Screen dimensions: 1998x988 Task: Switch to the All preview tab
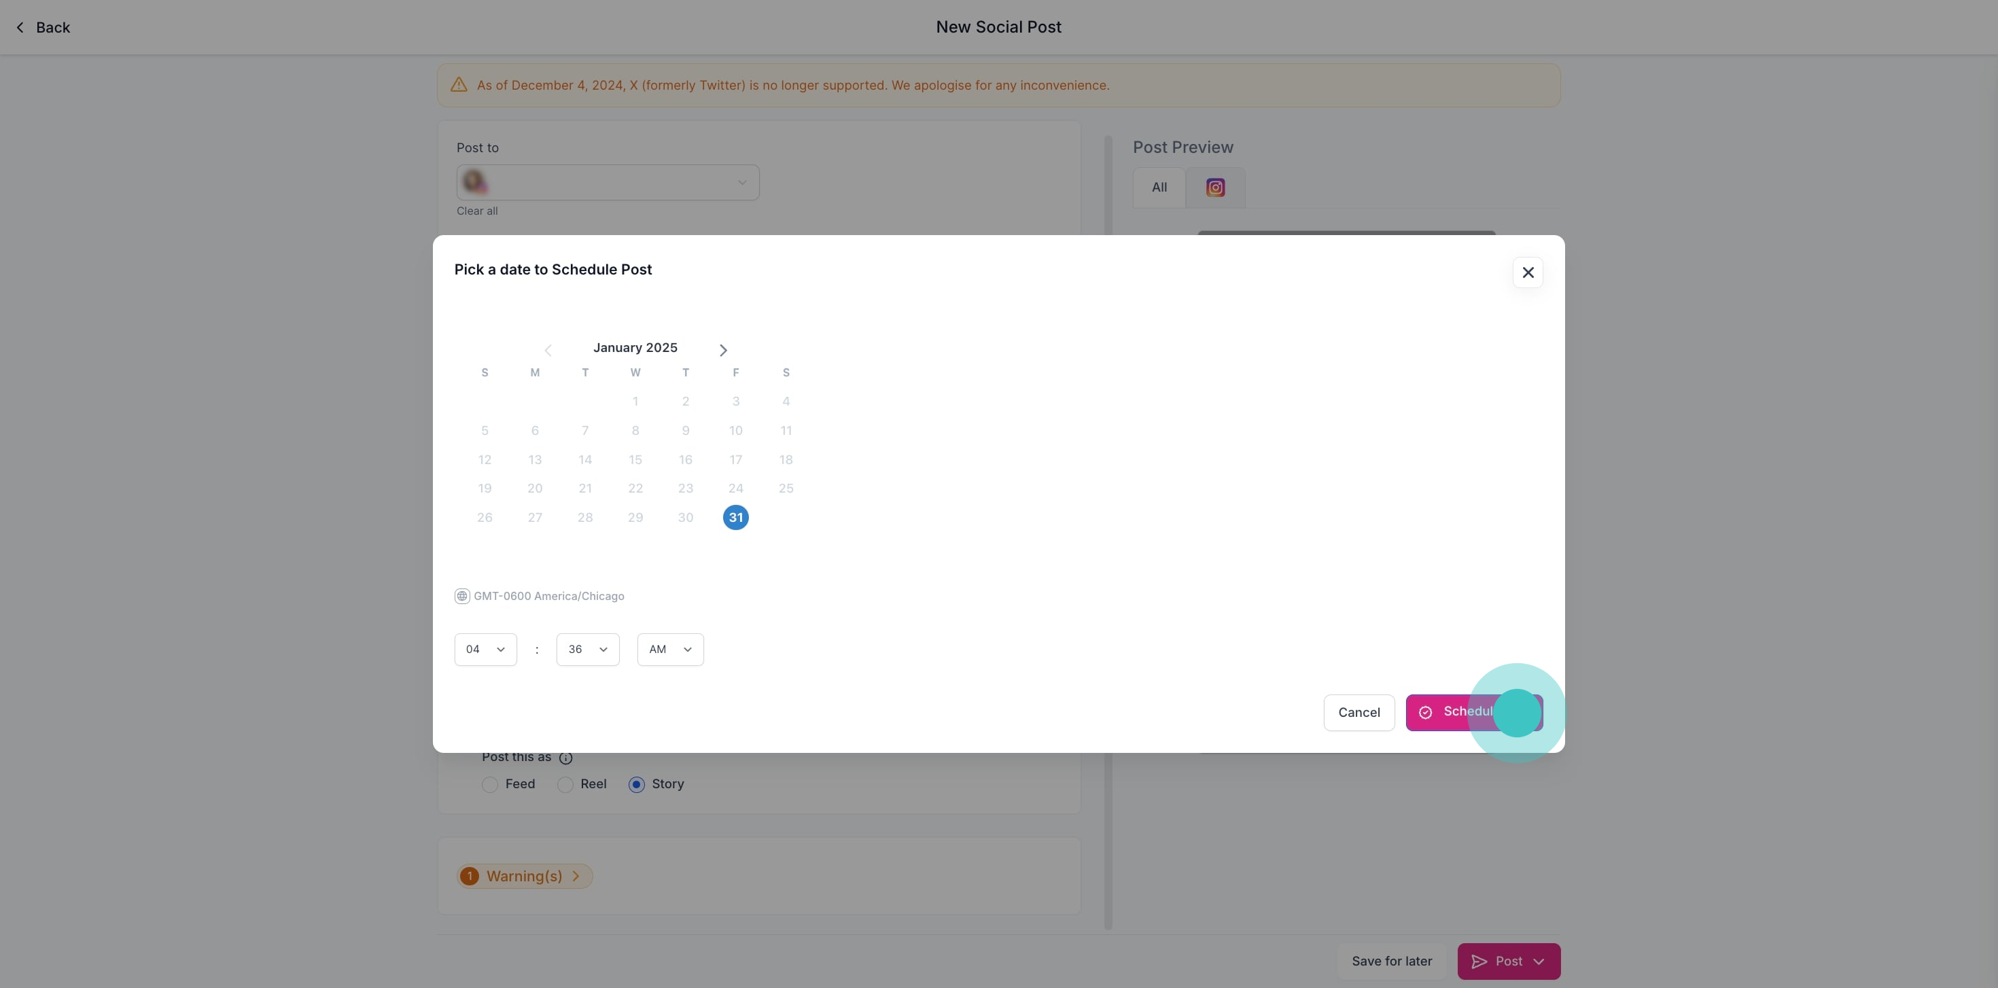[x=1159, y=188]
